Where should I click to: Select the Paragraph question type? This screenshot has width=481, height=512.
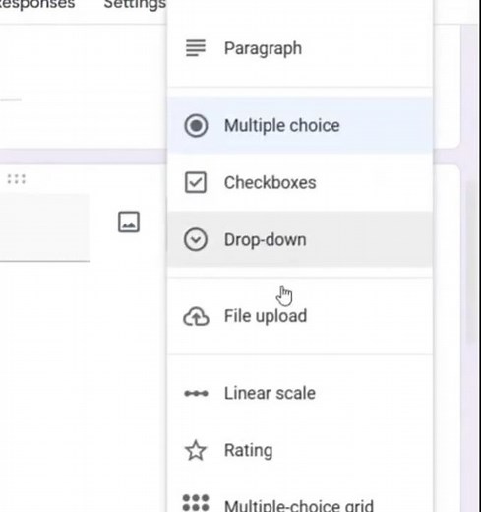(x=300, y=48)
